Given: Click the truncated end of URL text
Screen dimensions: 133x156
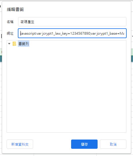Looking at the screenshot, I should point(122,33).
